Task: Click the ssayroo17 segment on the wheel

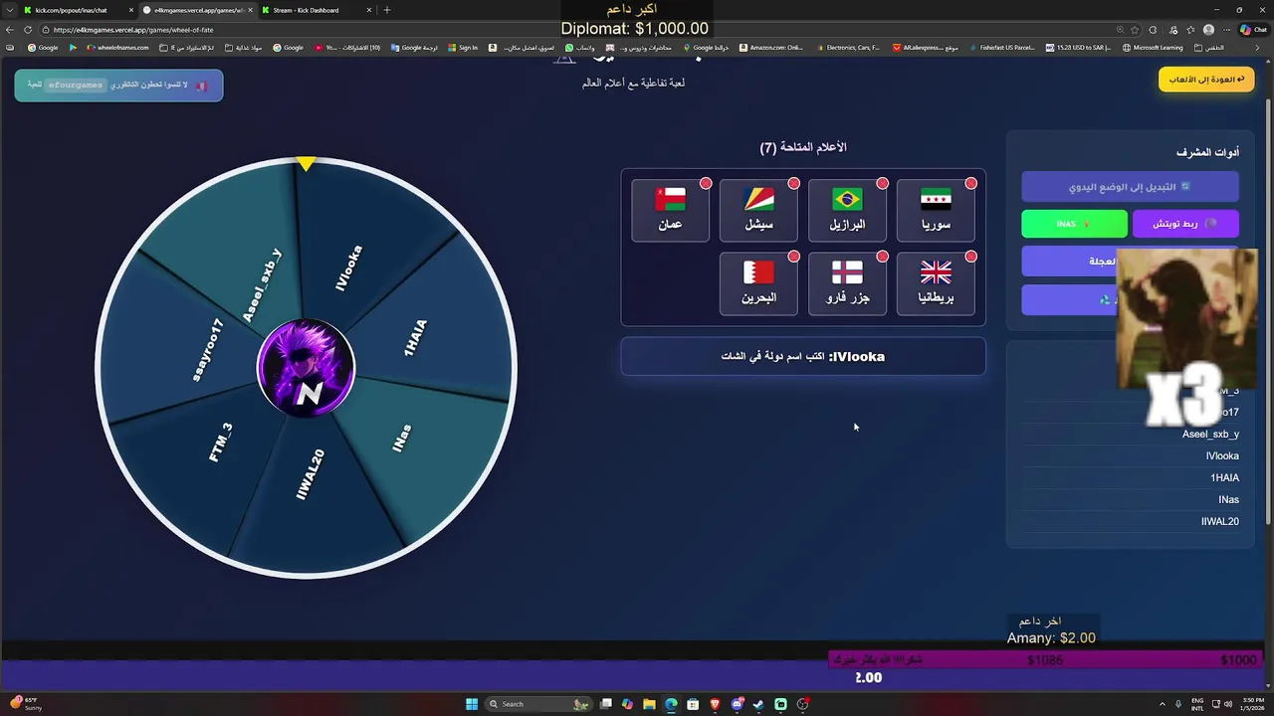Action: [x=208, y=350]
